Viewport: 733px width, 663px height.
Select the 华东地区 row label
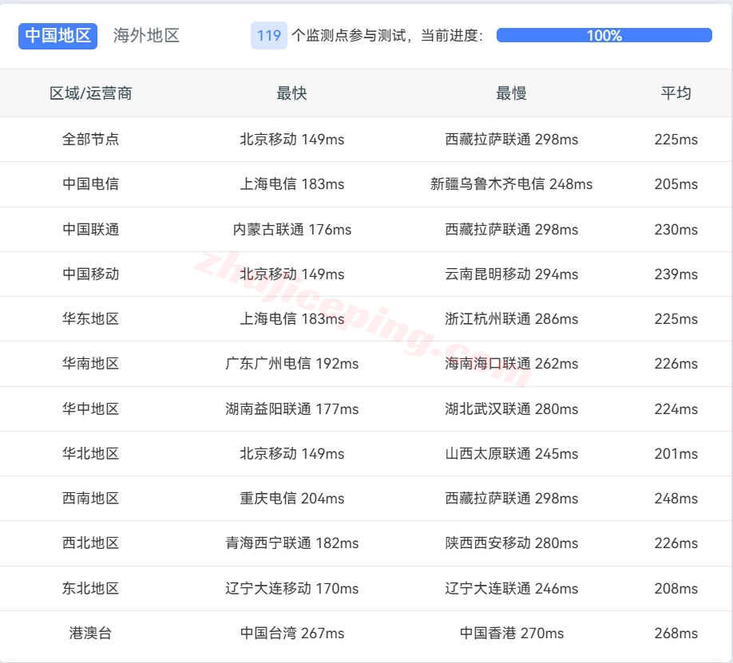click(x=91, y=318)
